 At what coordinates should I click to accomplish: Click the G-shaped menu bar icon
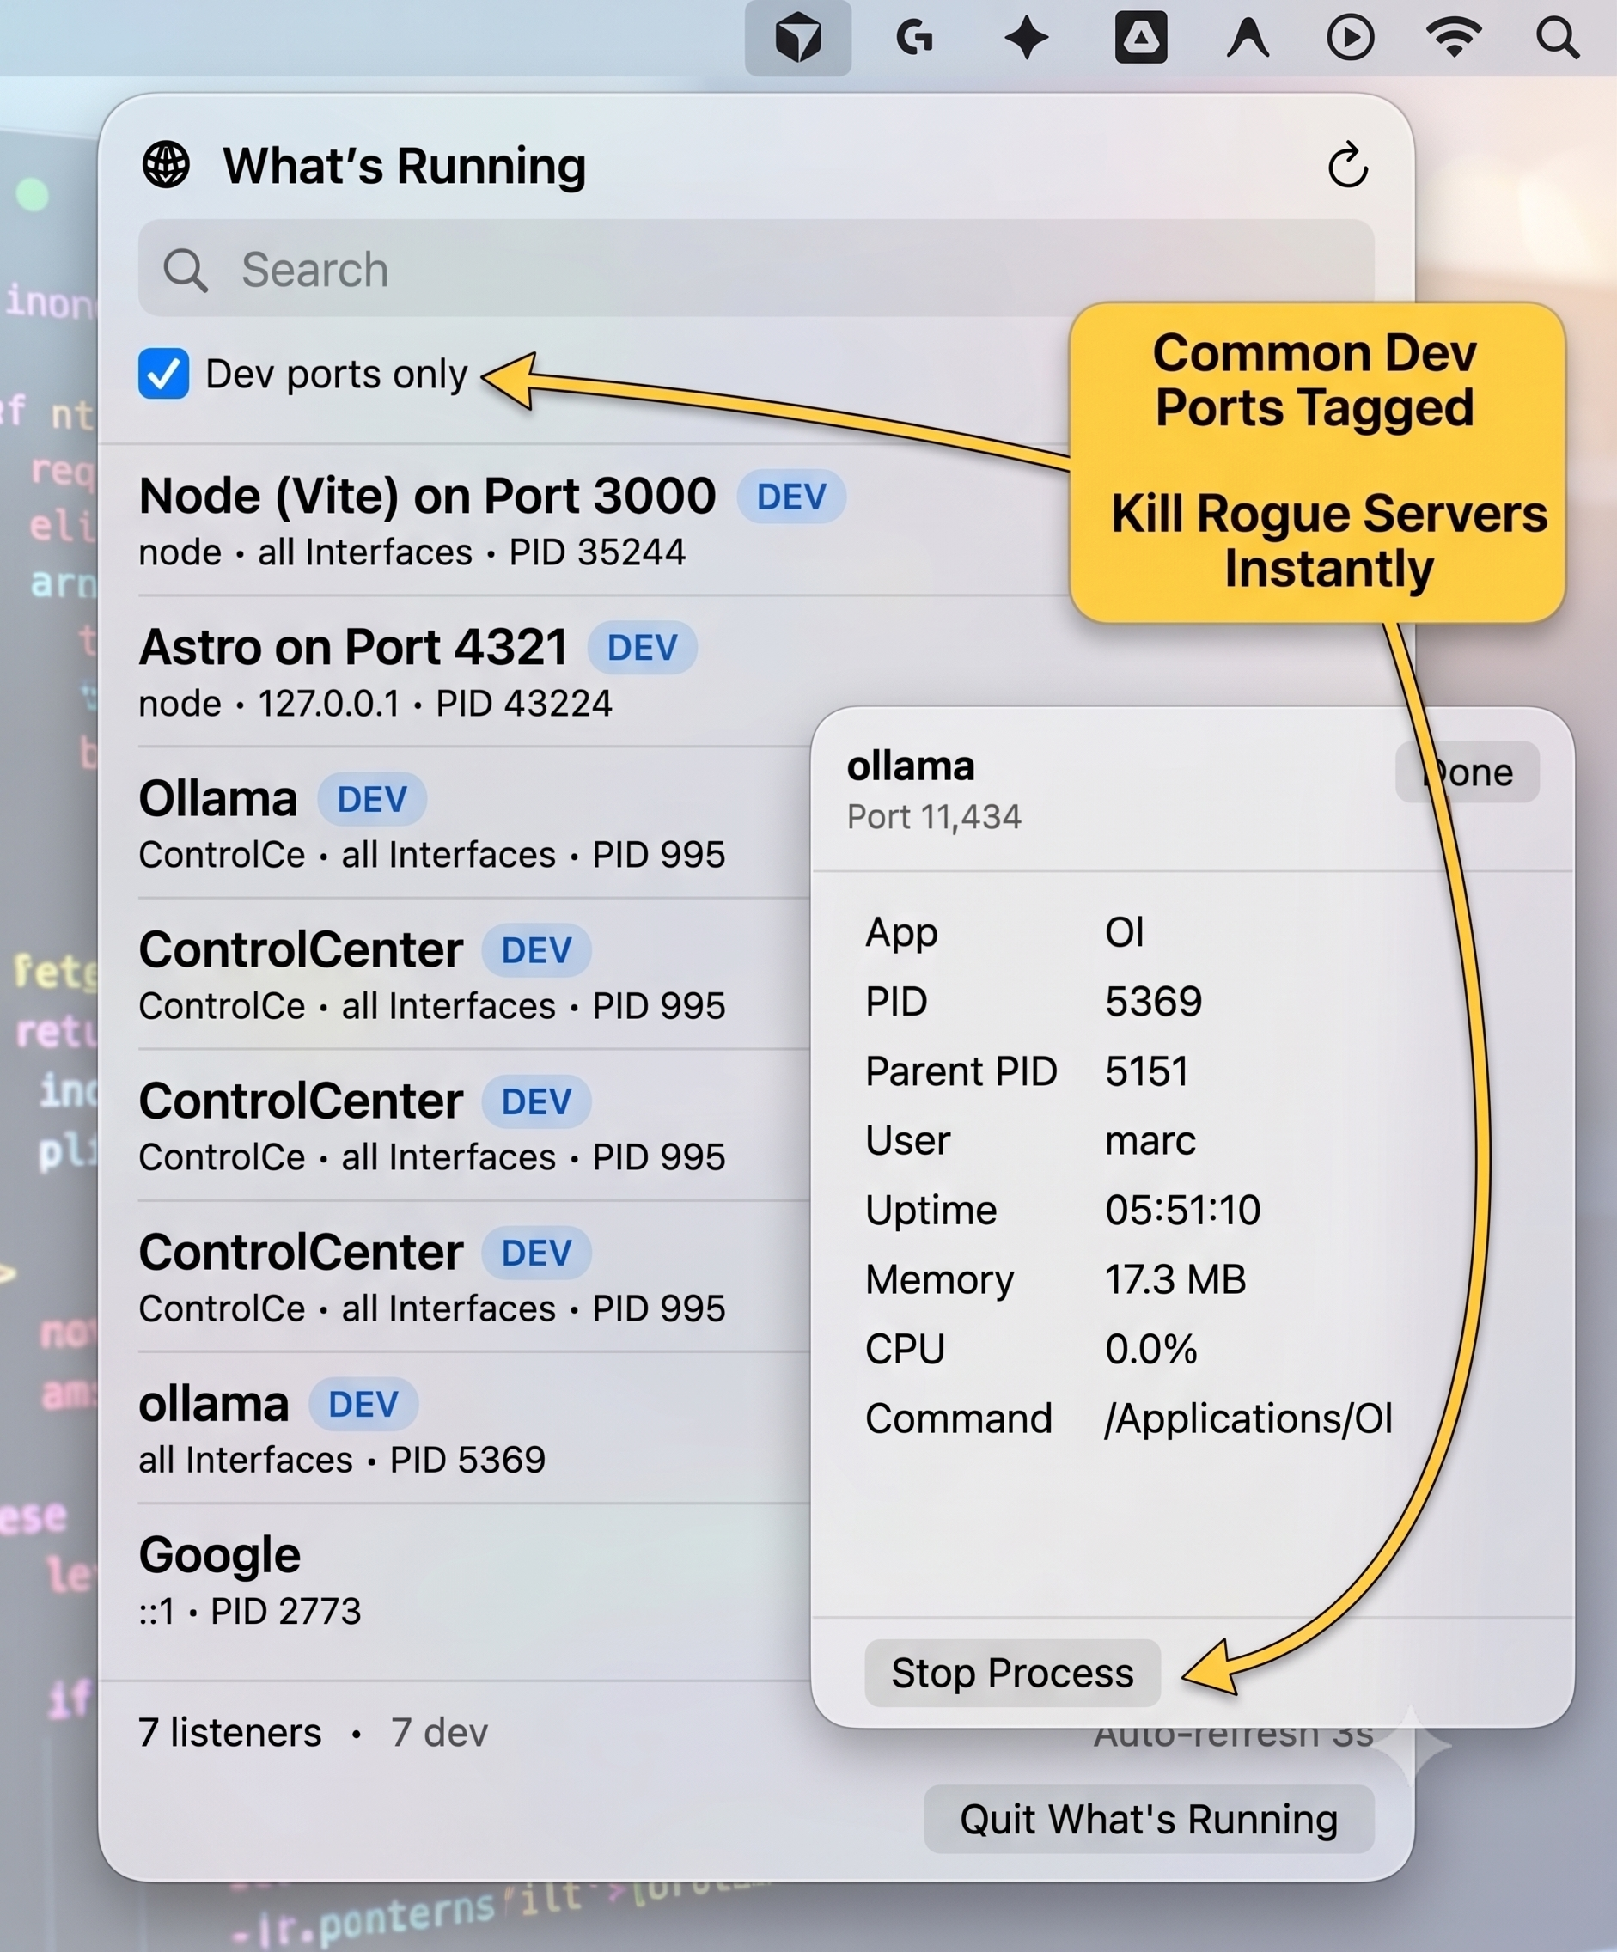coord(913,38)
